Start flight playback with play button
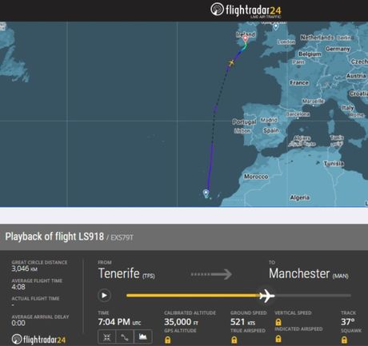This screenshot has height=346, width=368. [x=104, y=296]
